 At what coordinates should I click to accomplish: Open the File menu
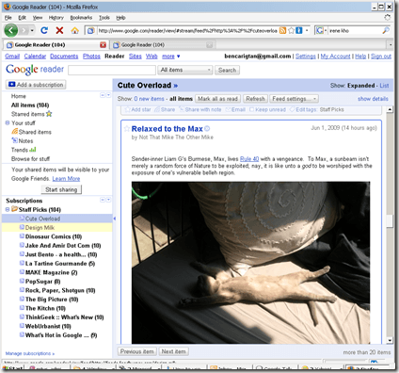tap(8, 18)
